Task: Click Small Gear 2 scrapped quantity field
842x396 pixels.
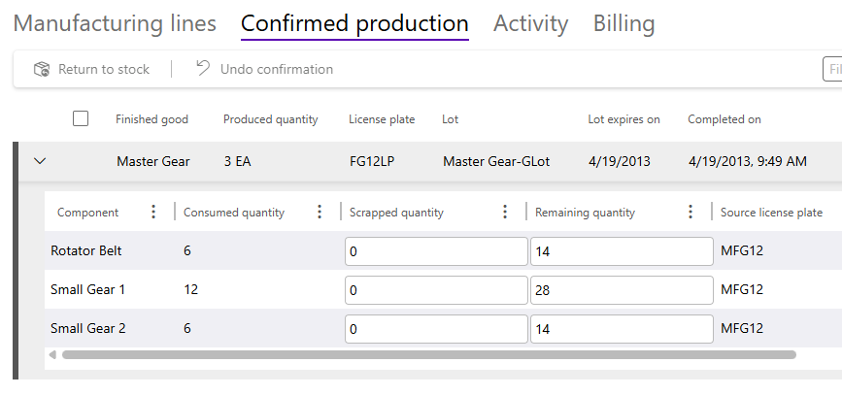Action: click(x=435, y=329)
